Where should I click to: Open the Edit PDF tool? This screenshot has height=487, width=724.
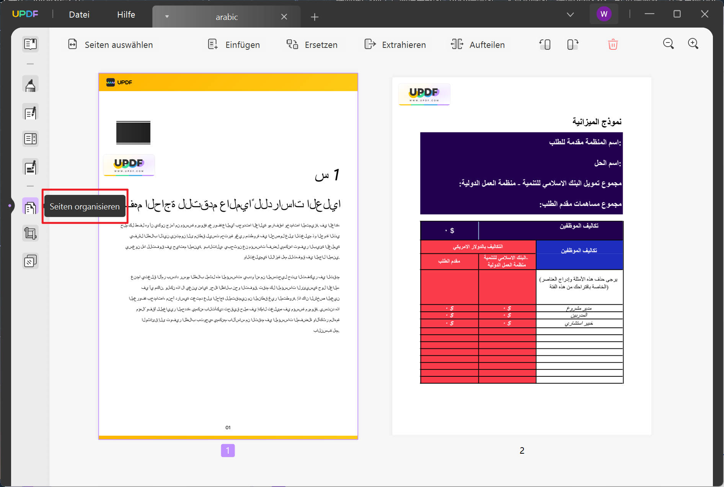point(30,112)
